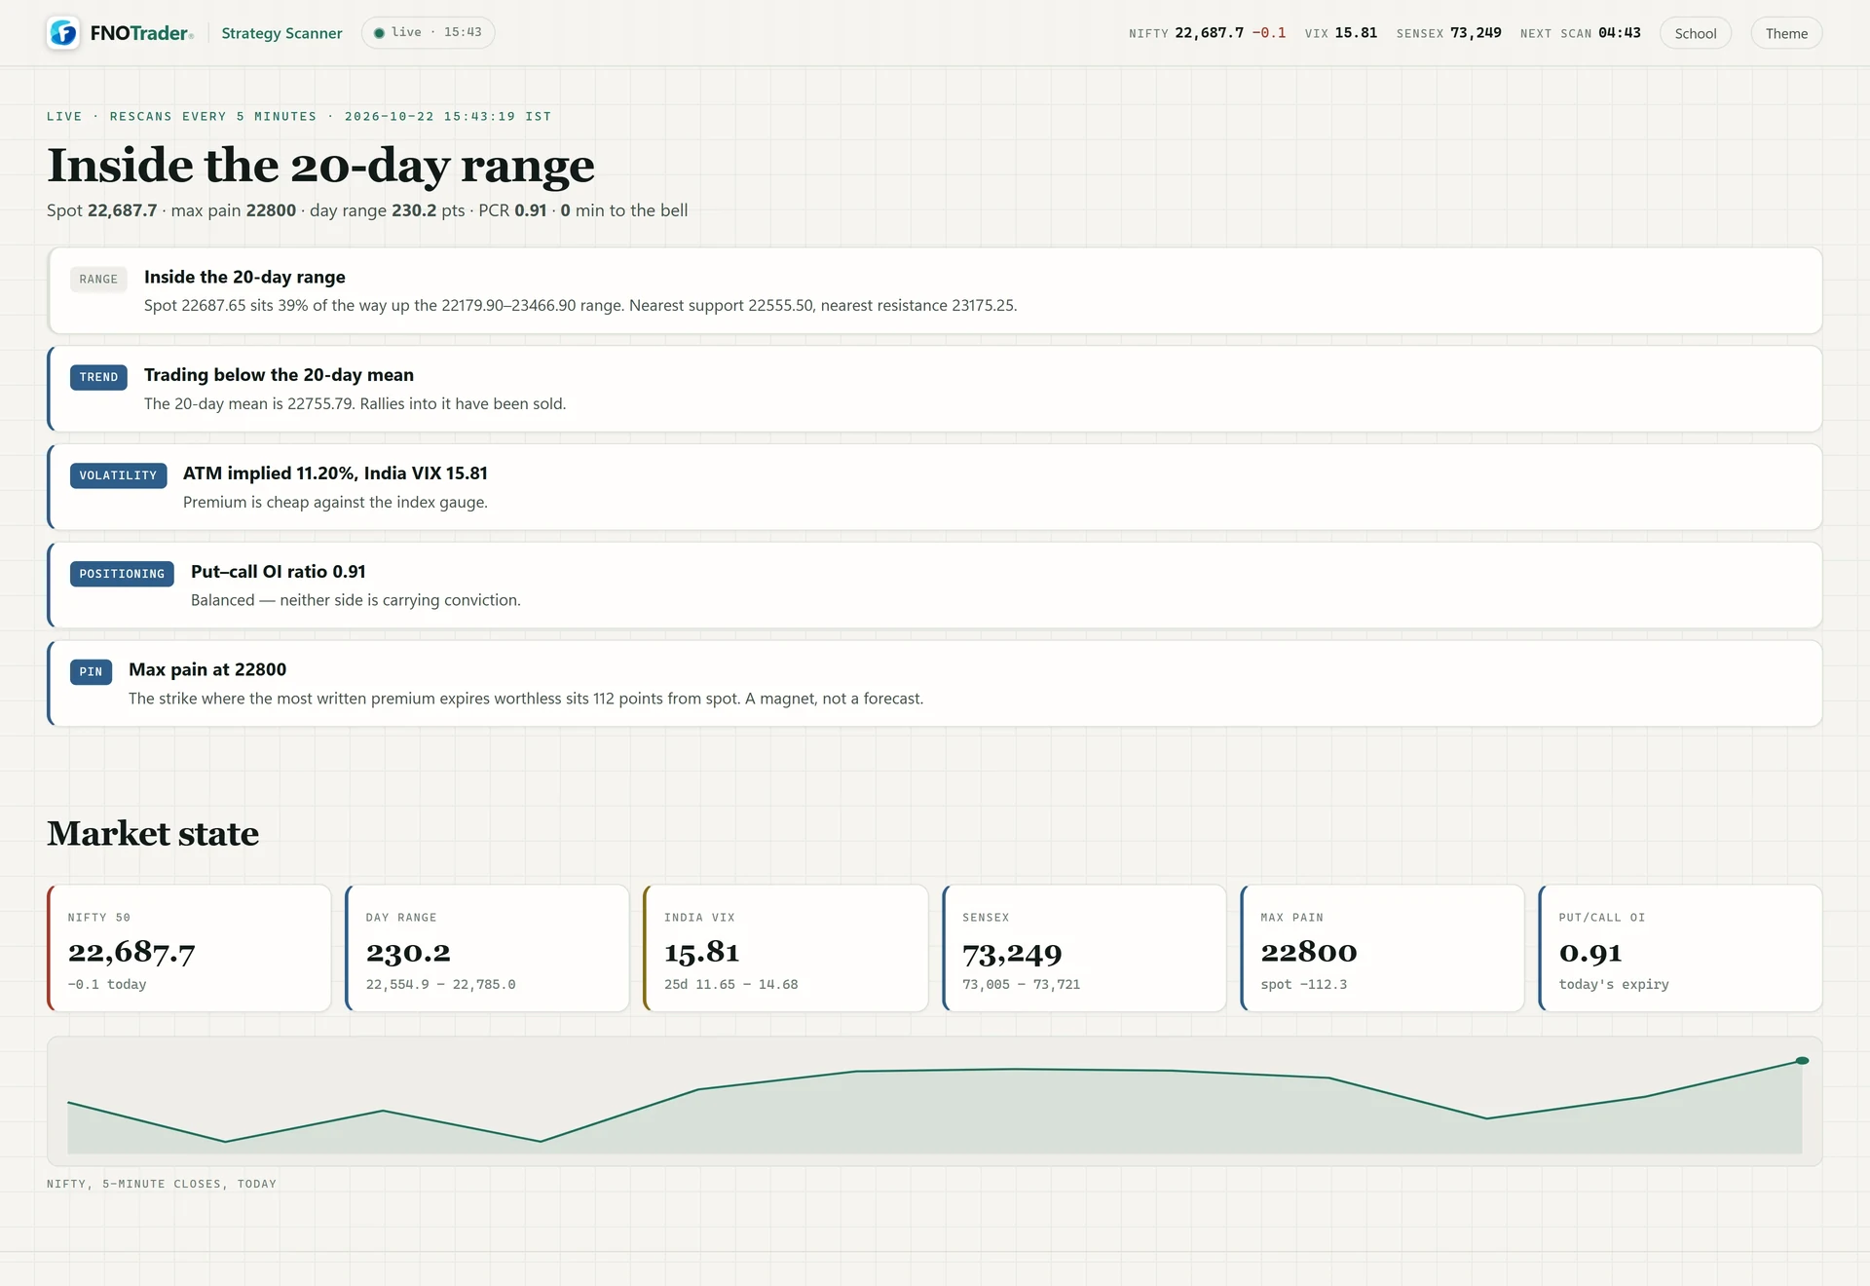Open the SENSEX 73,249 card
The height and width of the screenshot is (1286, 1870).
pos(1084,948)
